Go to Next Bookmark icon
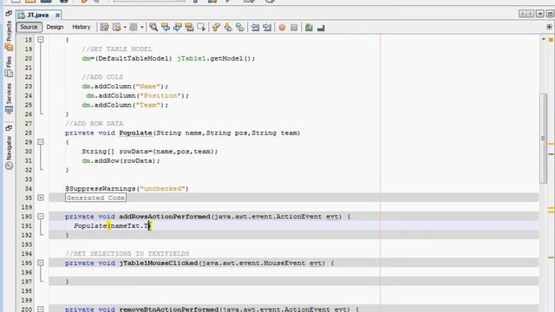The image size is (555, 312). (x=228, y=27)
